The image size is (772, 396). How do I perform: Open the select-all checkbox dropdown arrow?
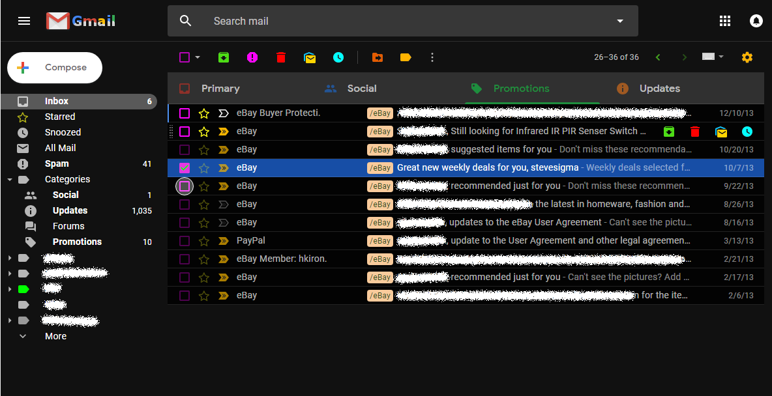click(196, 57)
